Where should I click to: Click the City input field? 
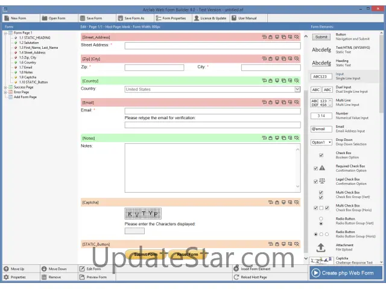(x=271, y=67)
